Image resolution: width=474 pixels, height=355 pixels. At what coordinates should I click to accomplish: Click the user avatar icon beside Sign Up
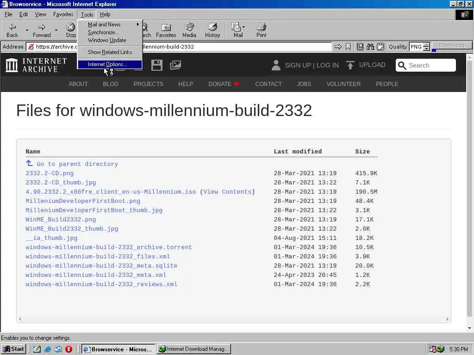coord(276,65)
